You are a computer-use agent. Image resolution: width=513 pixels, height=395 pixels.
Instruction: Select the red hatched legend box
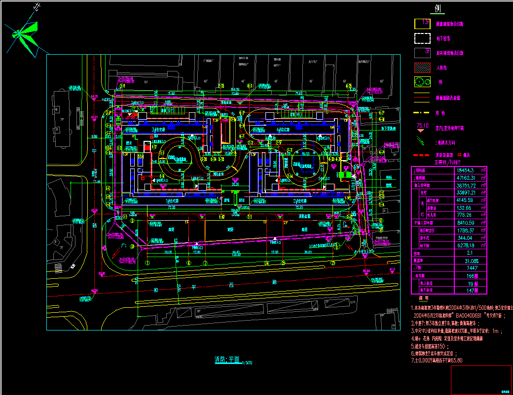coord(422,67)
